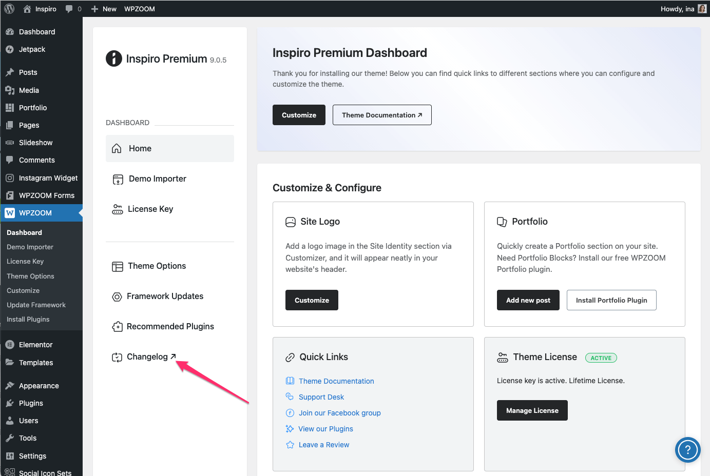Viewport: 710px width, 476px height.
Task: Expand the New menu in admin bar
Action: pyautogui.click(x=104, y=9)
